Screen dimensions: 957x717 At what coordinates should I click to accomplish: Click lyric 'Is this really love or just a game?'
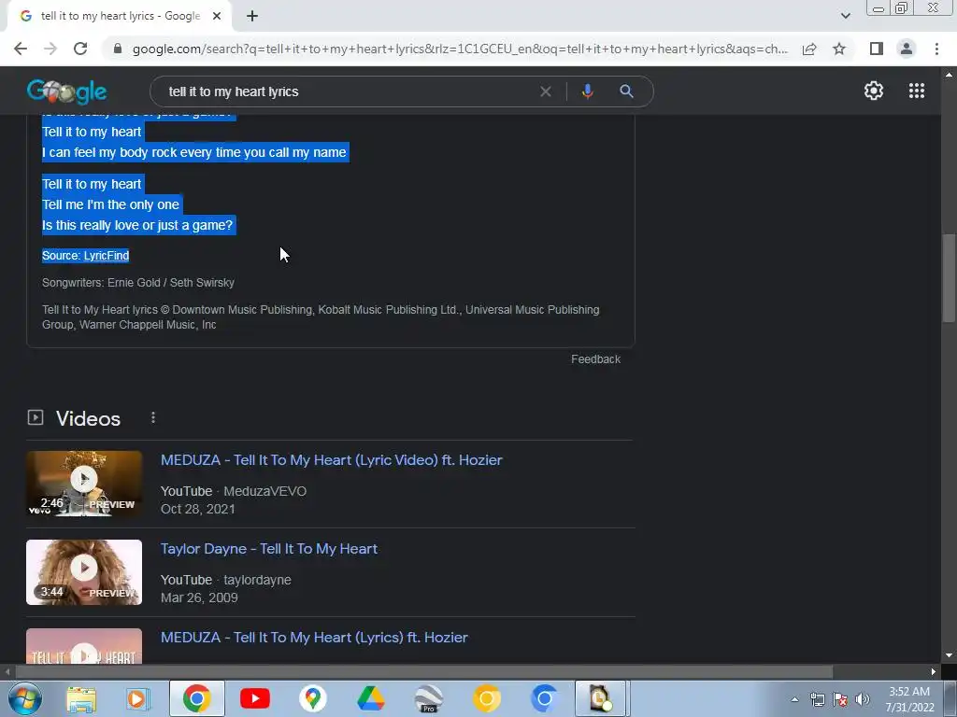pyautogui.click(x=137, y=225)
